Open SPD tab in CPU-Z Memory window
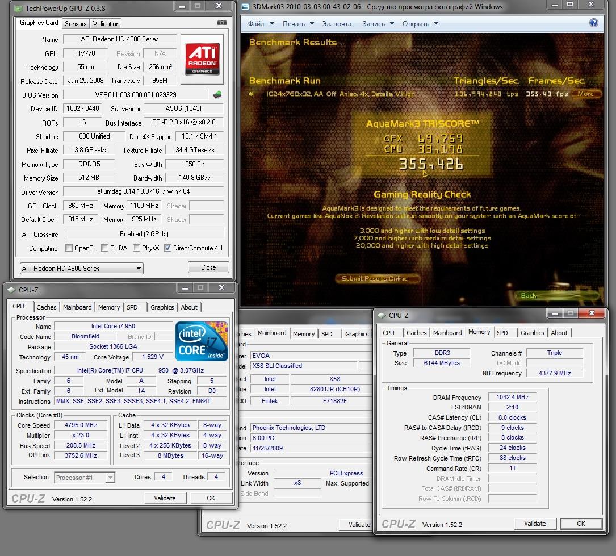616x556 pixels. (x=502, y=333)
